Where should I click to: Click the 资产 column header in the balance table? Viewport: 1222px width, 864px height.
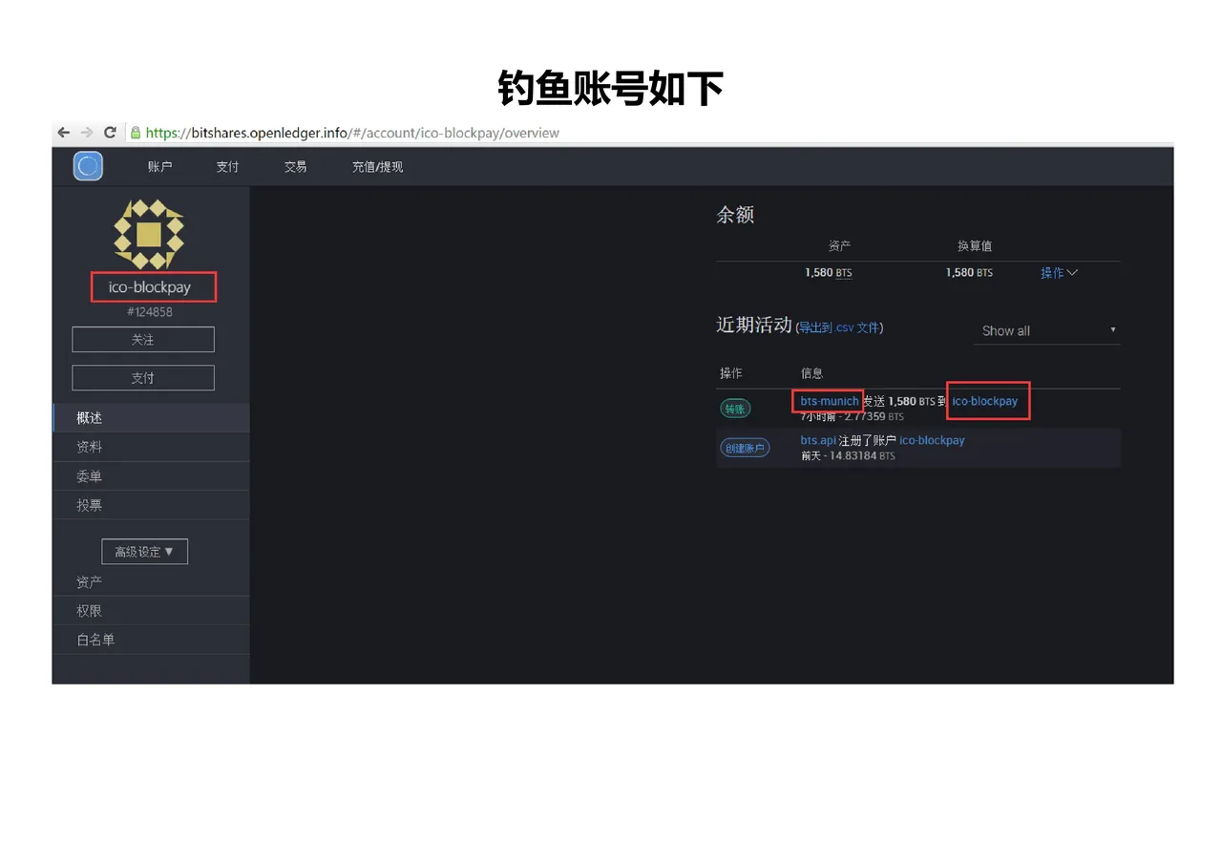(840, 246)
